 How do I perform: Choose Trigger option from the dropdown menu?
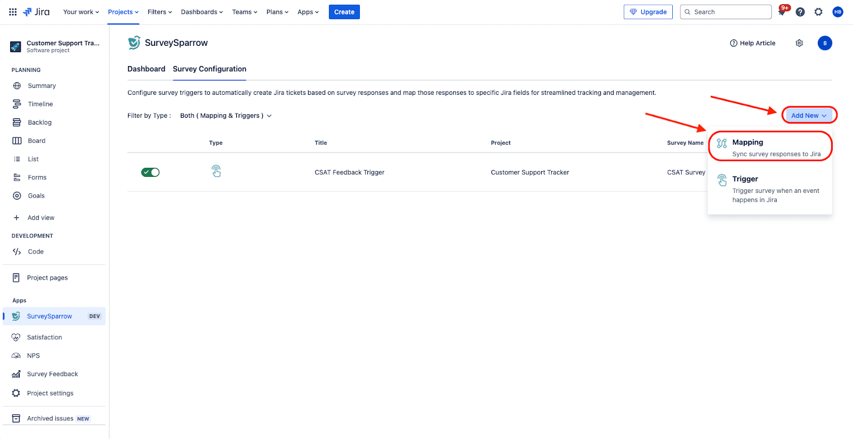pyautogui.click(x=770, y=189)
